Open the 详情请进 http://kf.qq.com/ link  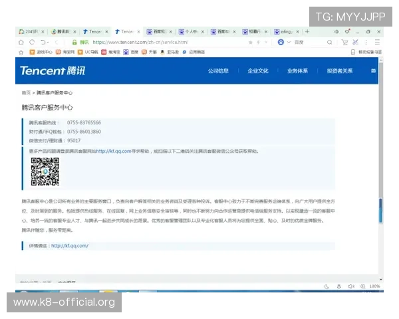click(x=70, y=246)
